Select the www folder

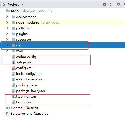pyautogui.click(x=62, y=51)
